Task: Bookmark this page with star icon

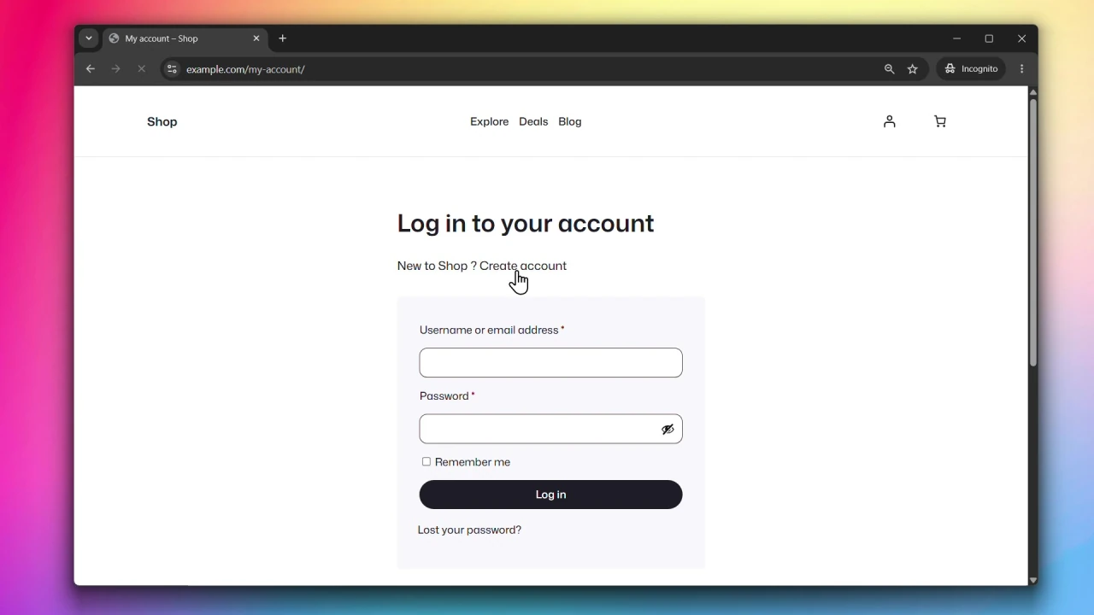Action: 913,69
